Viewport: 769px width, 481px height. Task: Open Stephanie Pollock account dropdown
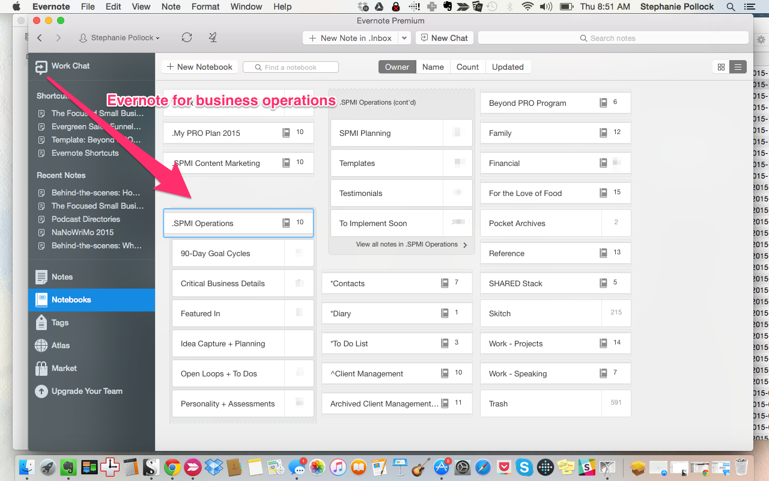point(120,38)
